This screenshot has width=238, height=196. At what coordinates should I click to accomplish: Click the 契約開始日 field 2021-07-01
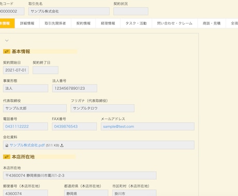tap(16, 70)
